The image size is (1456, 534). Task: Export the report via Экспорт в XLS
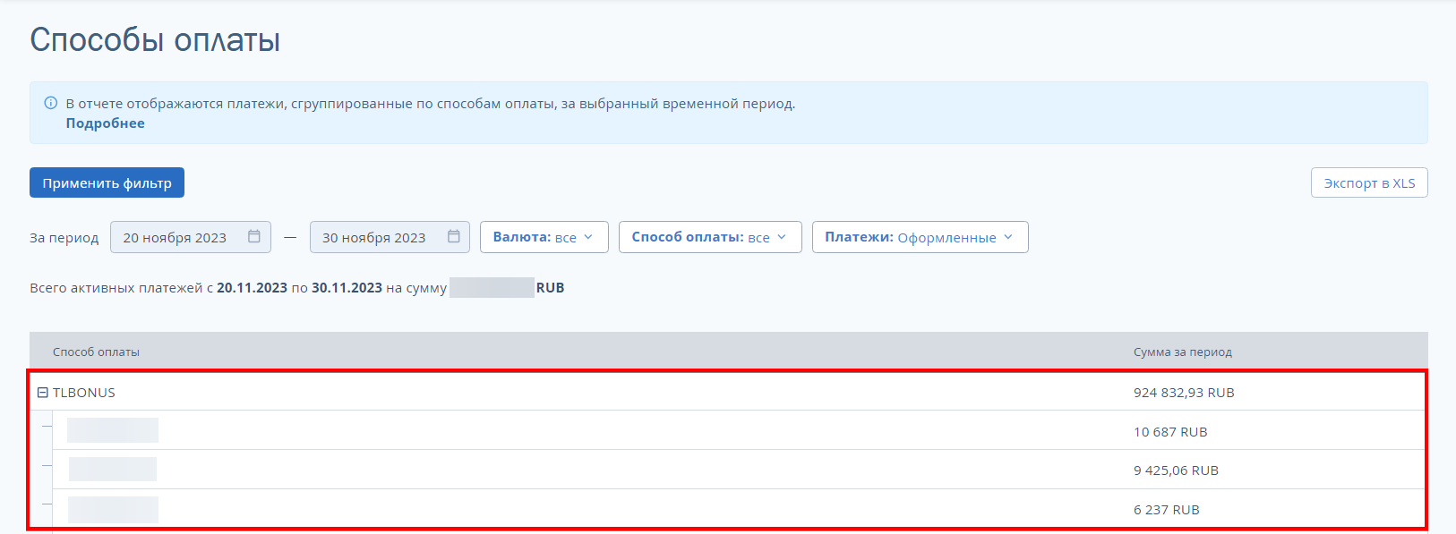pyautogui.click(x=1369, y=182)
